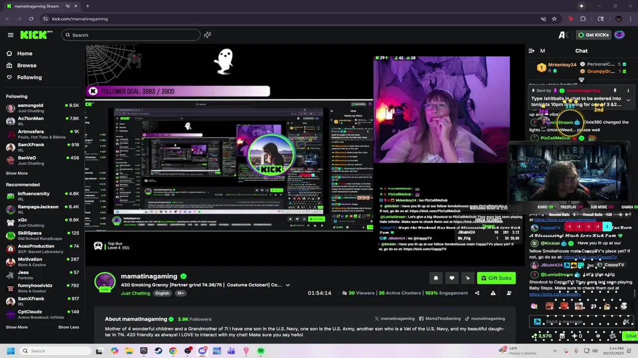Click the green Chat send button
Viewport: 638px width, 358px height.
pyautogui.click(x=631, y=336)
